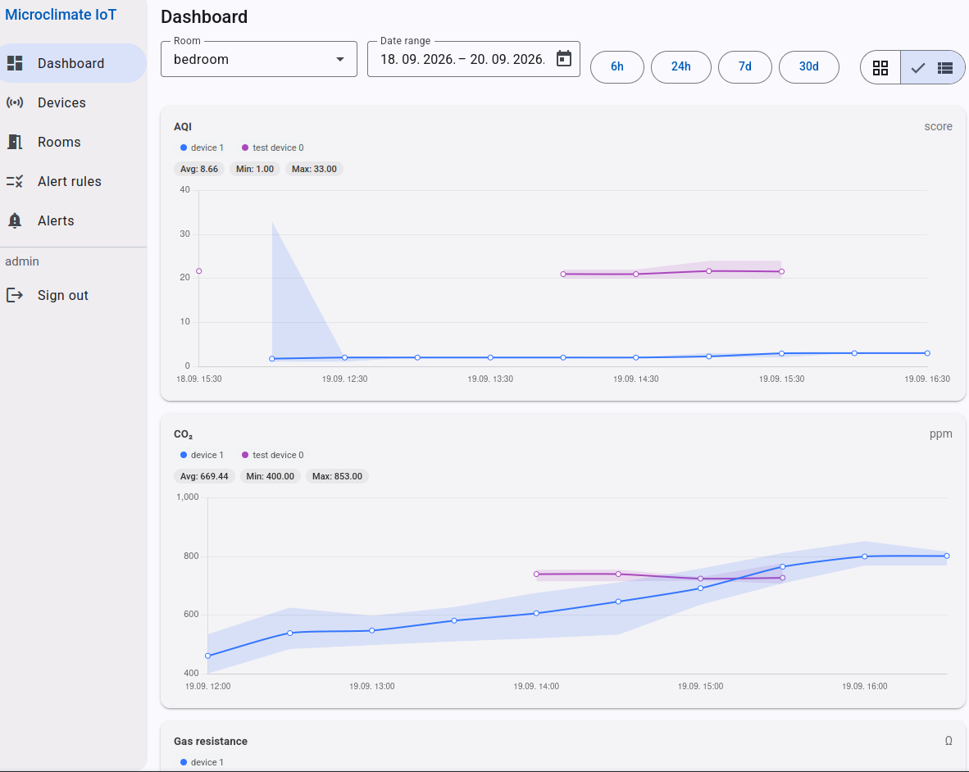
Task: Click the CO₂ chart title
Action: coord(184,434)
